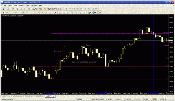Viewport: 175px width, 101px height.
Task: Click the 63.77 current price label
Action: point(171,40)
